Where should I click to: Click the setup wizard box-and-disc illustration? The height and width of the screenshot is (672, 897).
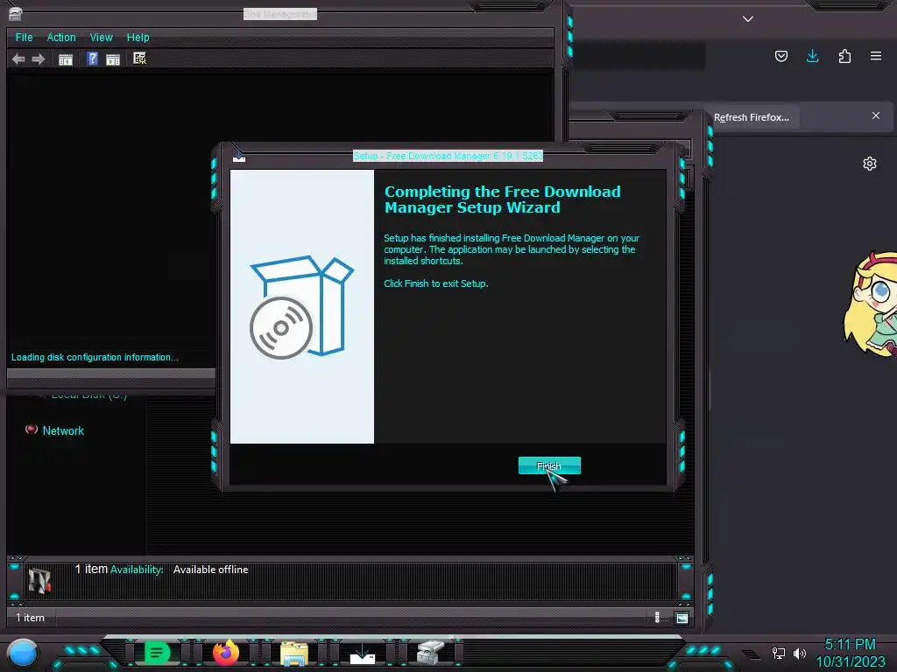(301, 307)
